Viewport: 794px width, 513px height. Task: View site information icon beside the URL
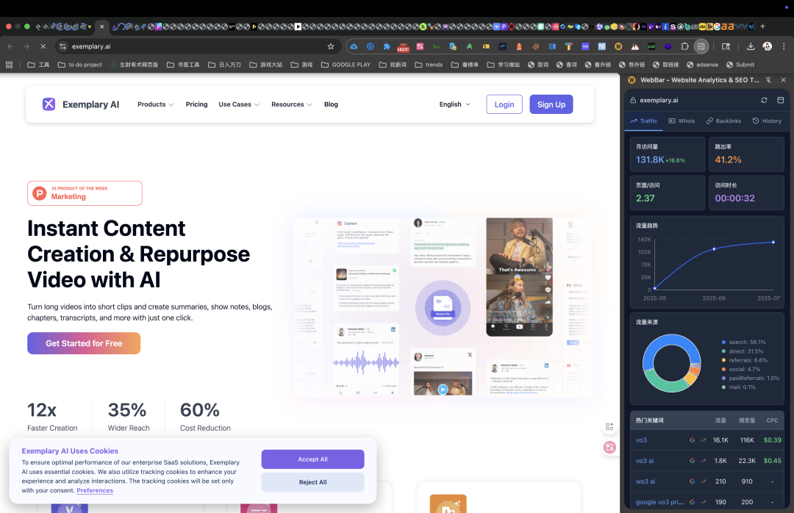62,46
